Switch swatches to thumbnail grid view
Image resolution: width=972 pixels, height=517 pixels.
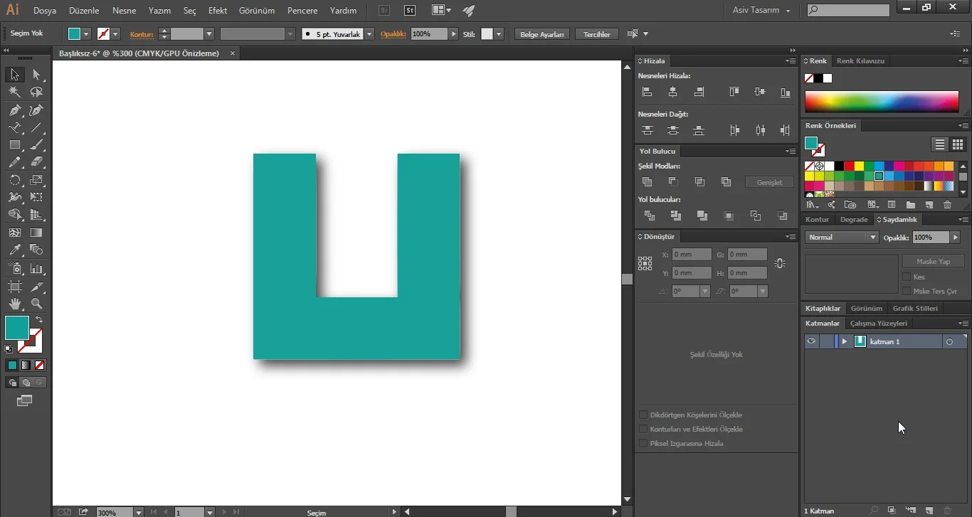957,144
